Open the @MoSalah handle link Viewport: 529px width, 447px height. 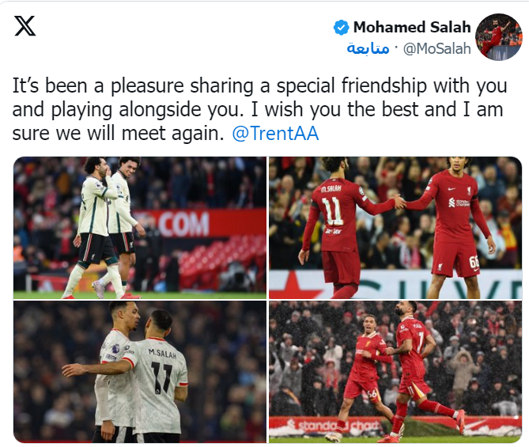(x=437, y=49)
